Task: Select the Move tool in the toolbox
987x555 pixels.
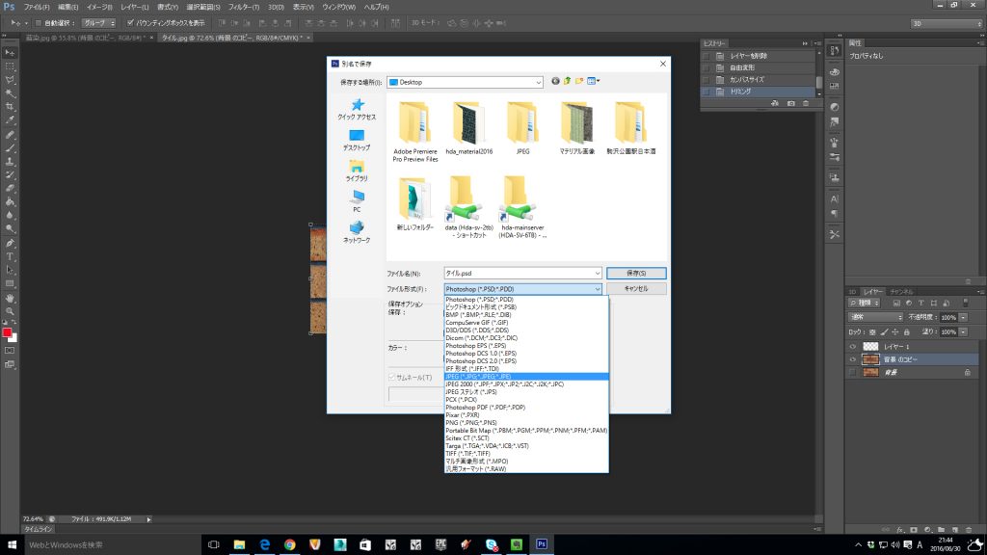Action: click(10, 53)
